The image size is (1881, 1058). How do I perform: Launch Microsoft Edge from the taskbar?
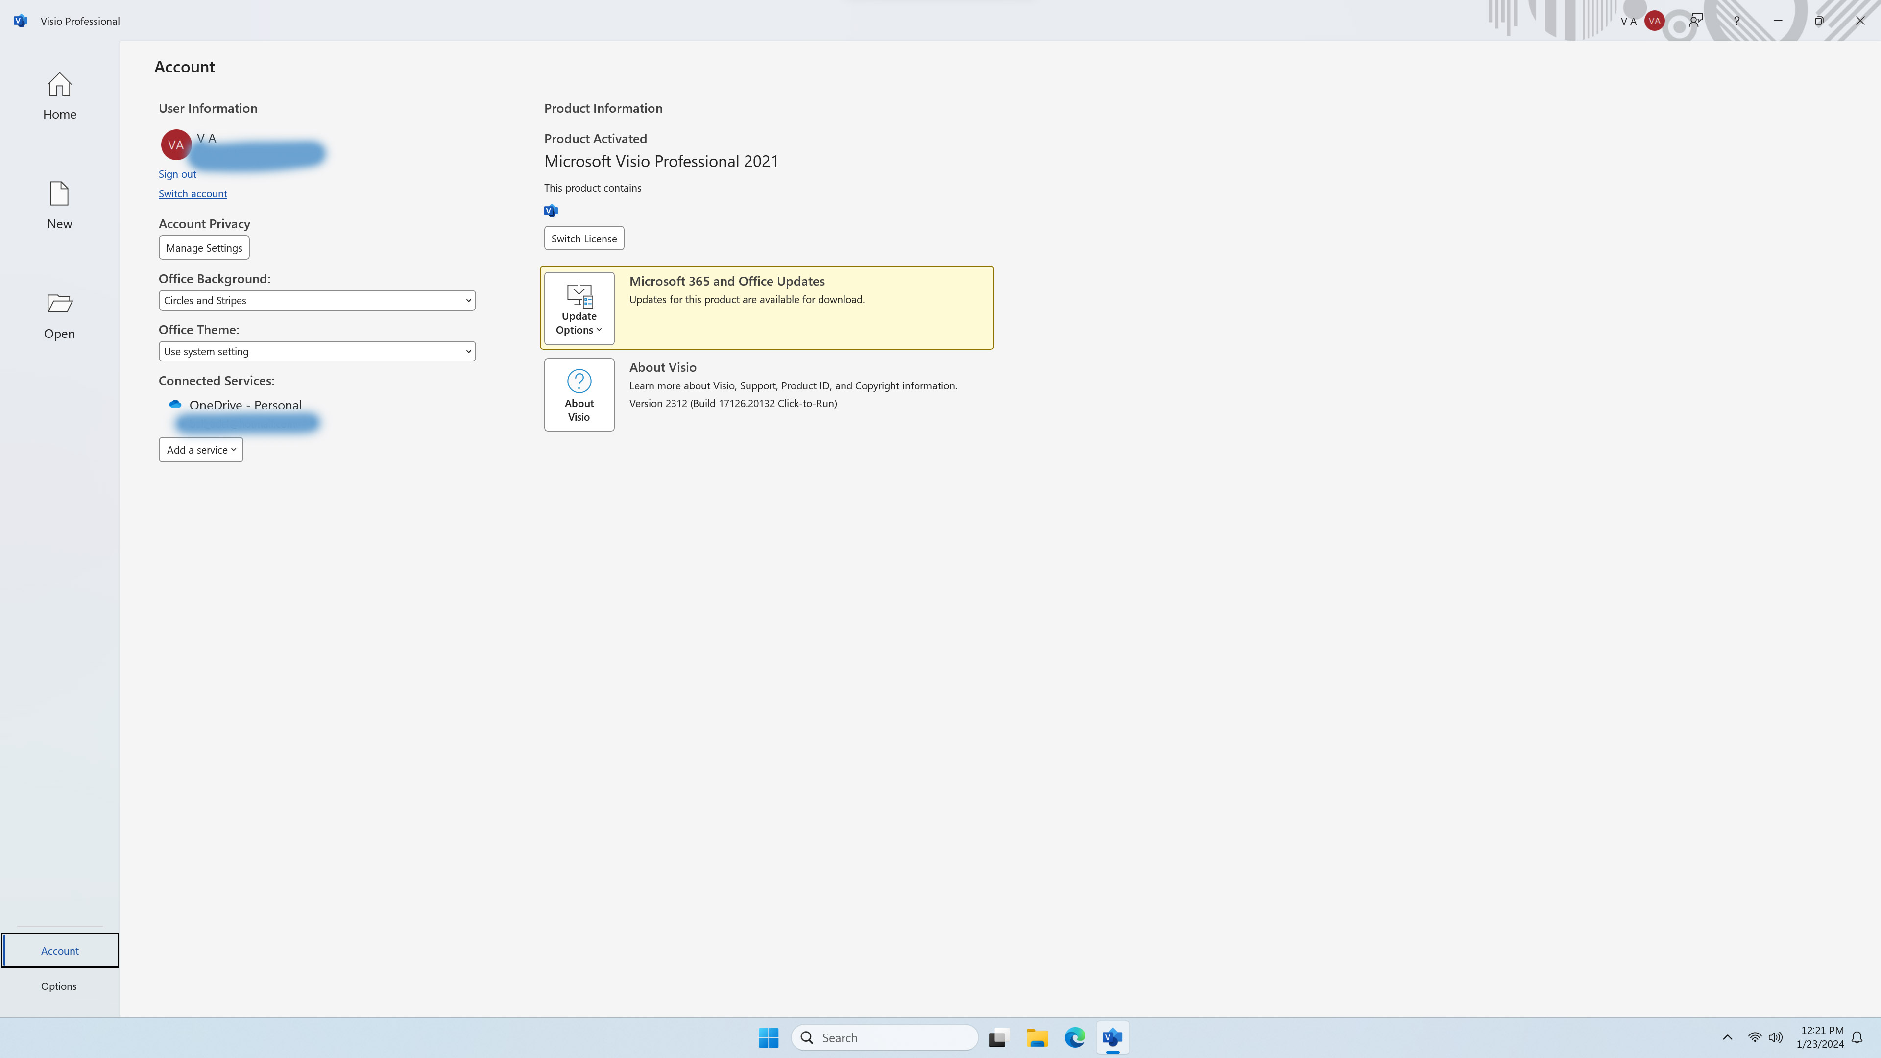(x=1075, y=1037)
